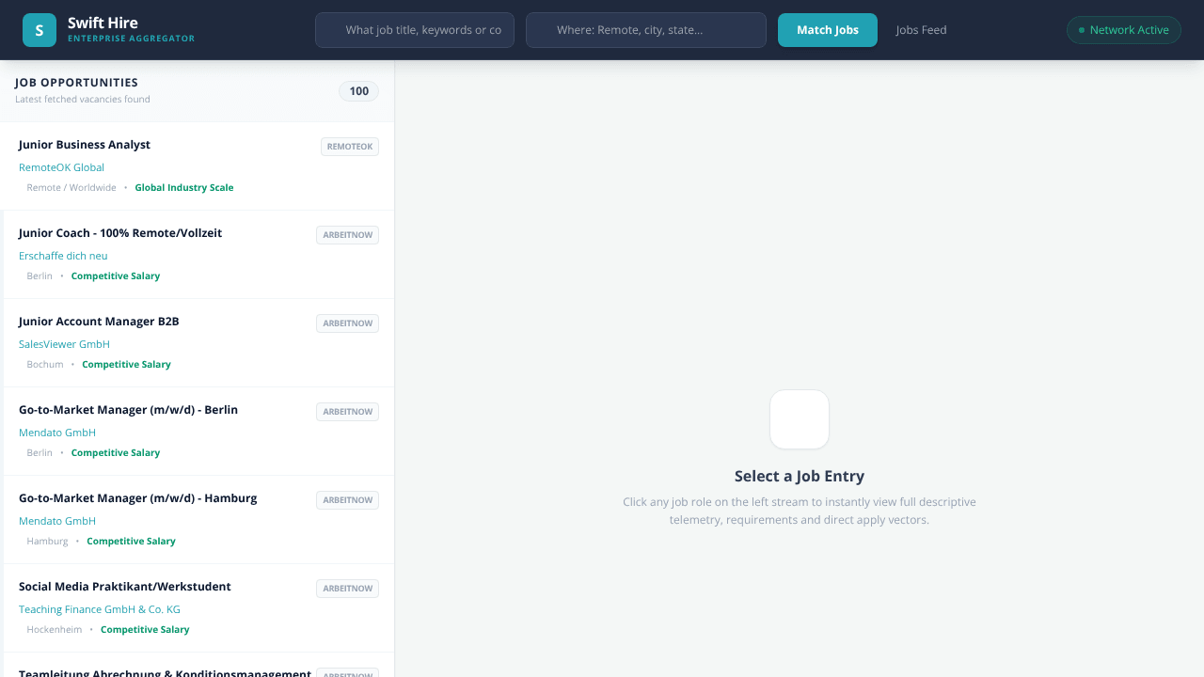Click ARBEITNOW tag on Junior Coach row
Viewport: 1204px width, 677px height.
coord(347,235)
